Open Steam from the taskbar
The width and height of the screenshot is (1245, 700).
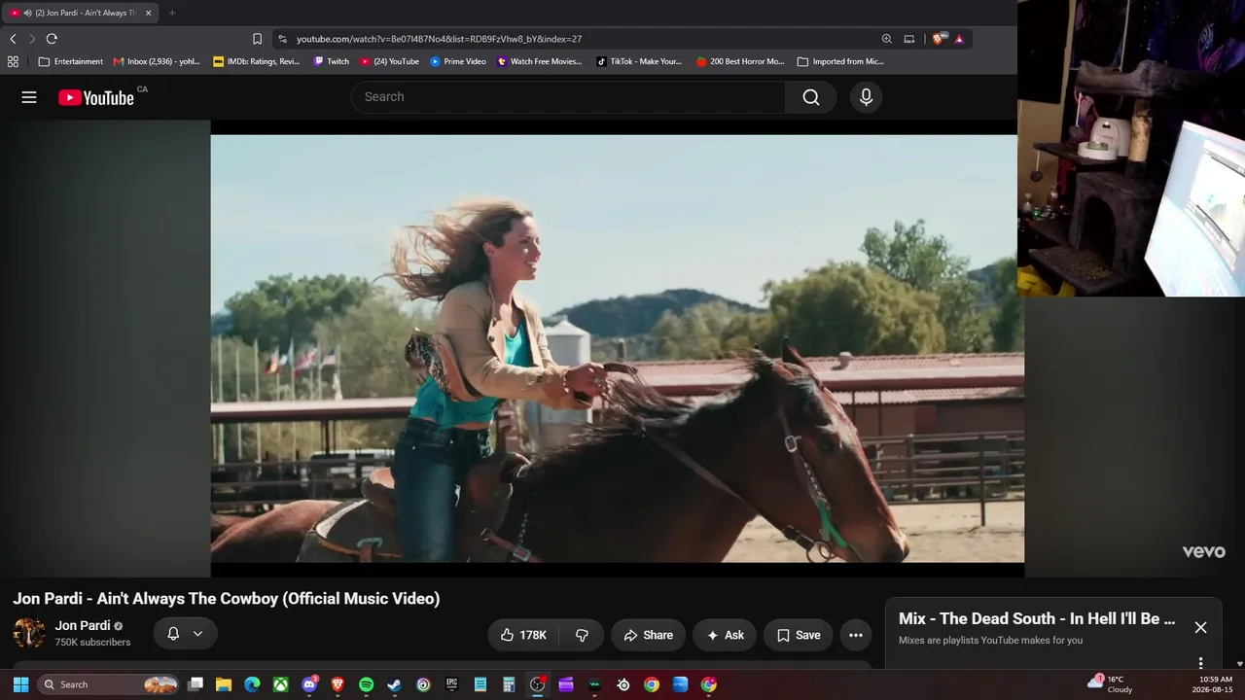[394, 684]
